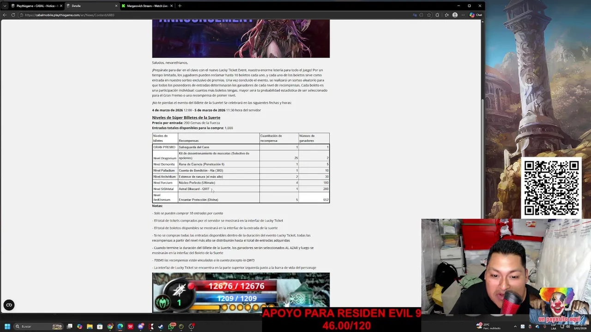Select the Cuenta de Bendición - Ala (30D) cell
This screenshot has width=591, height=332.
coord(218,170)
